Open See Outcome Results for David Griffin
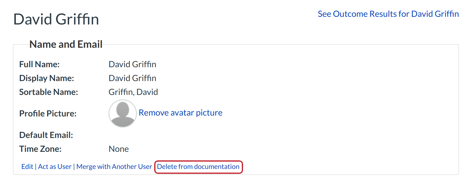This screenshot has width=476, height=181. click(388, 14)
